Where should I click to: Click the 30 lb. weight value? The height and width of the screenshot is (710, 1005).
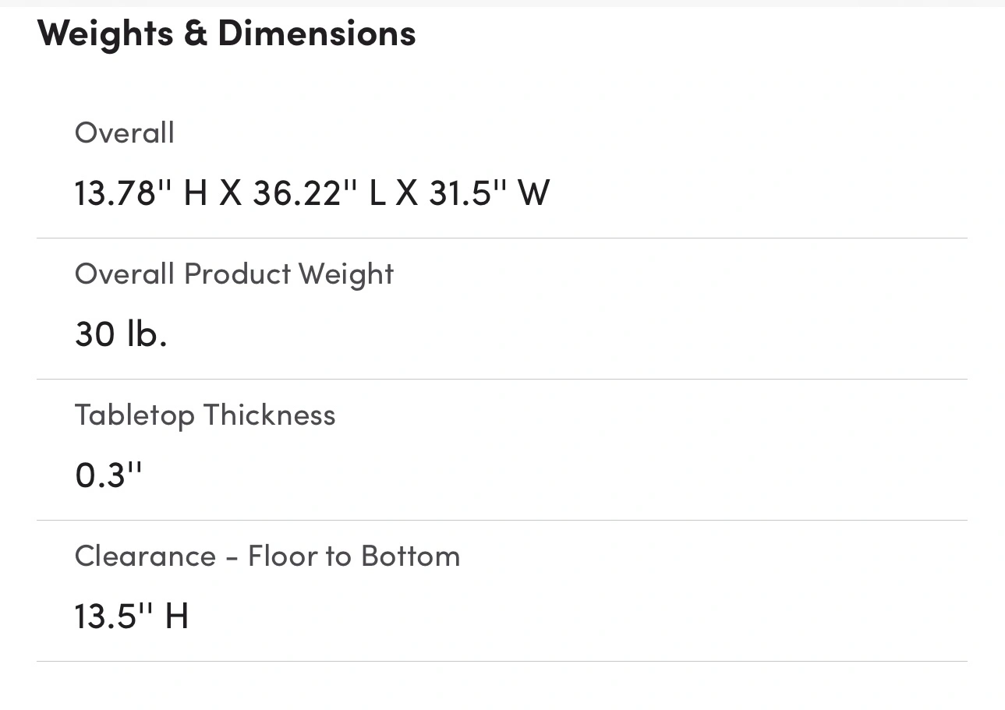(121, 334)
